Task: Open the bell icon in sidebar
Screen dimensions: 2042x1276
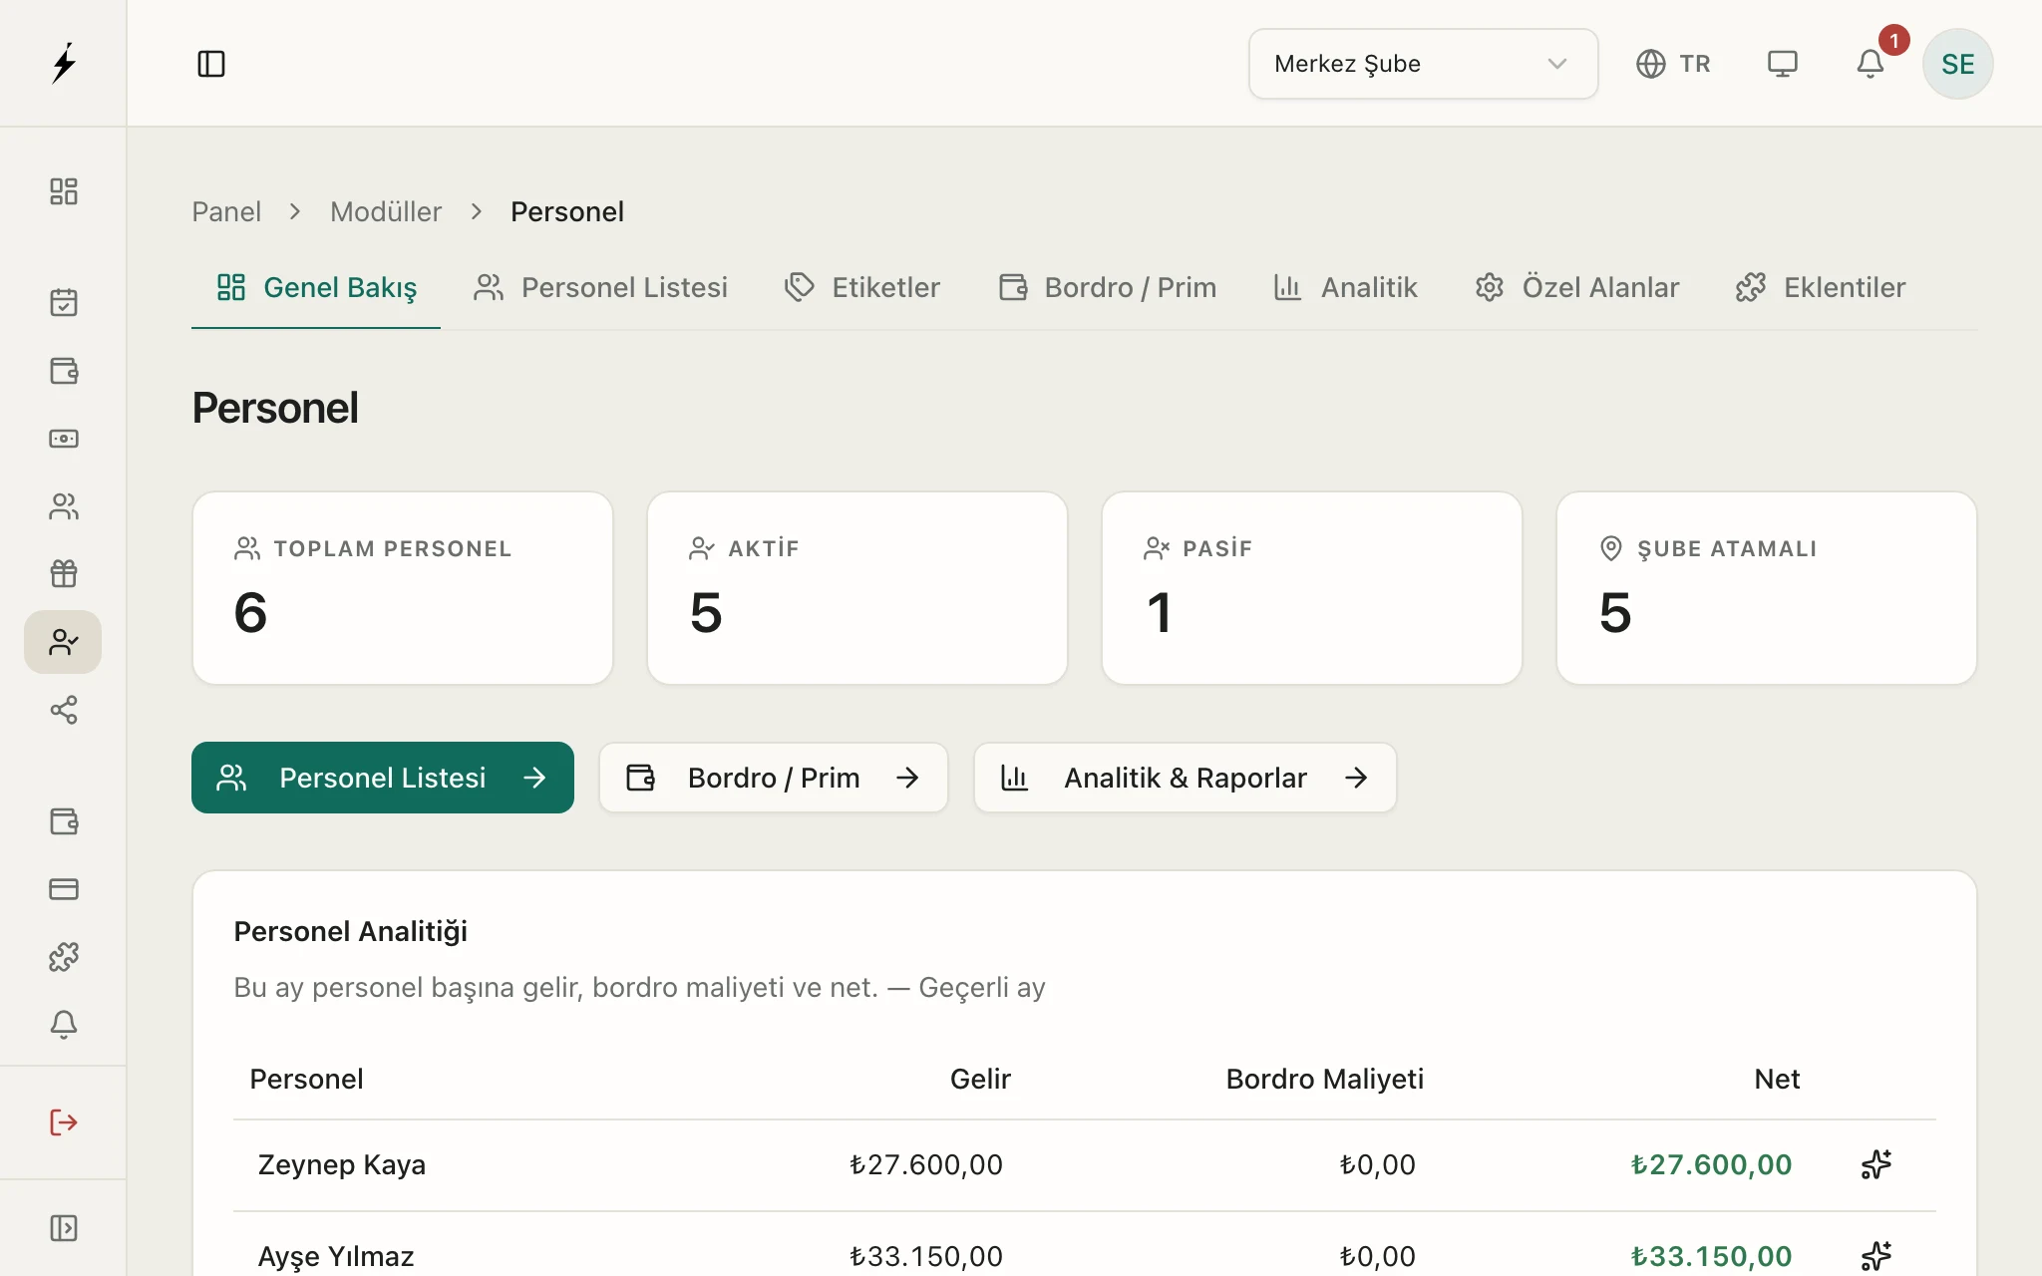Action: click(x=64, y=1025)
